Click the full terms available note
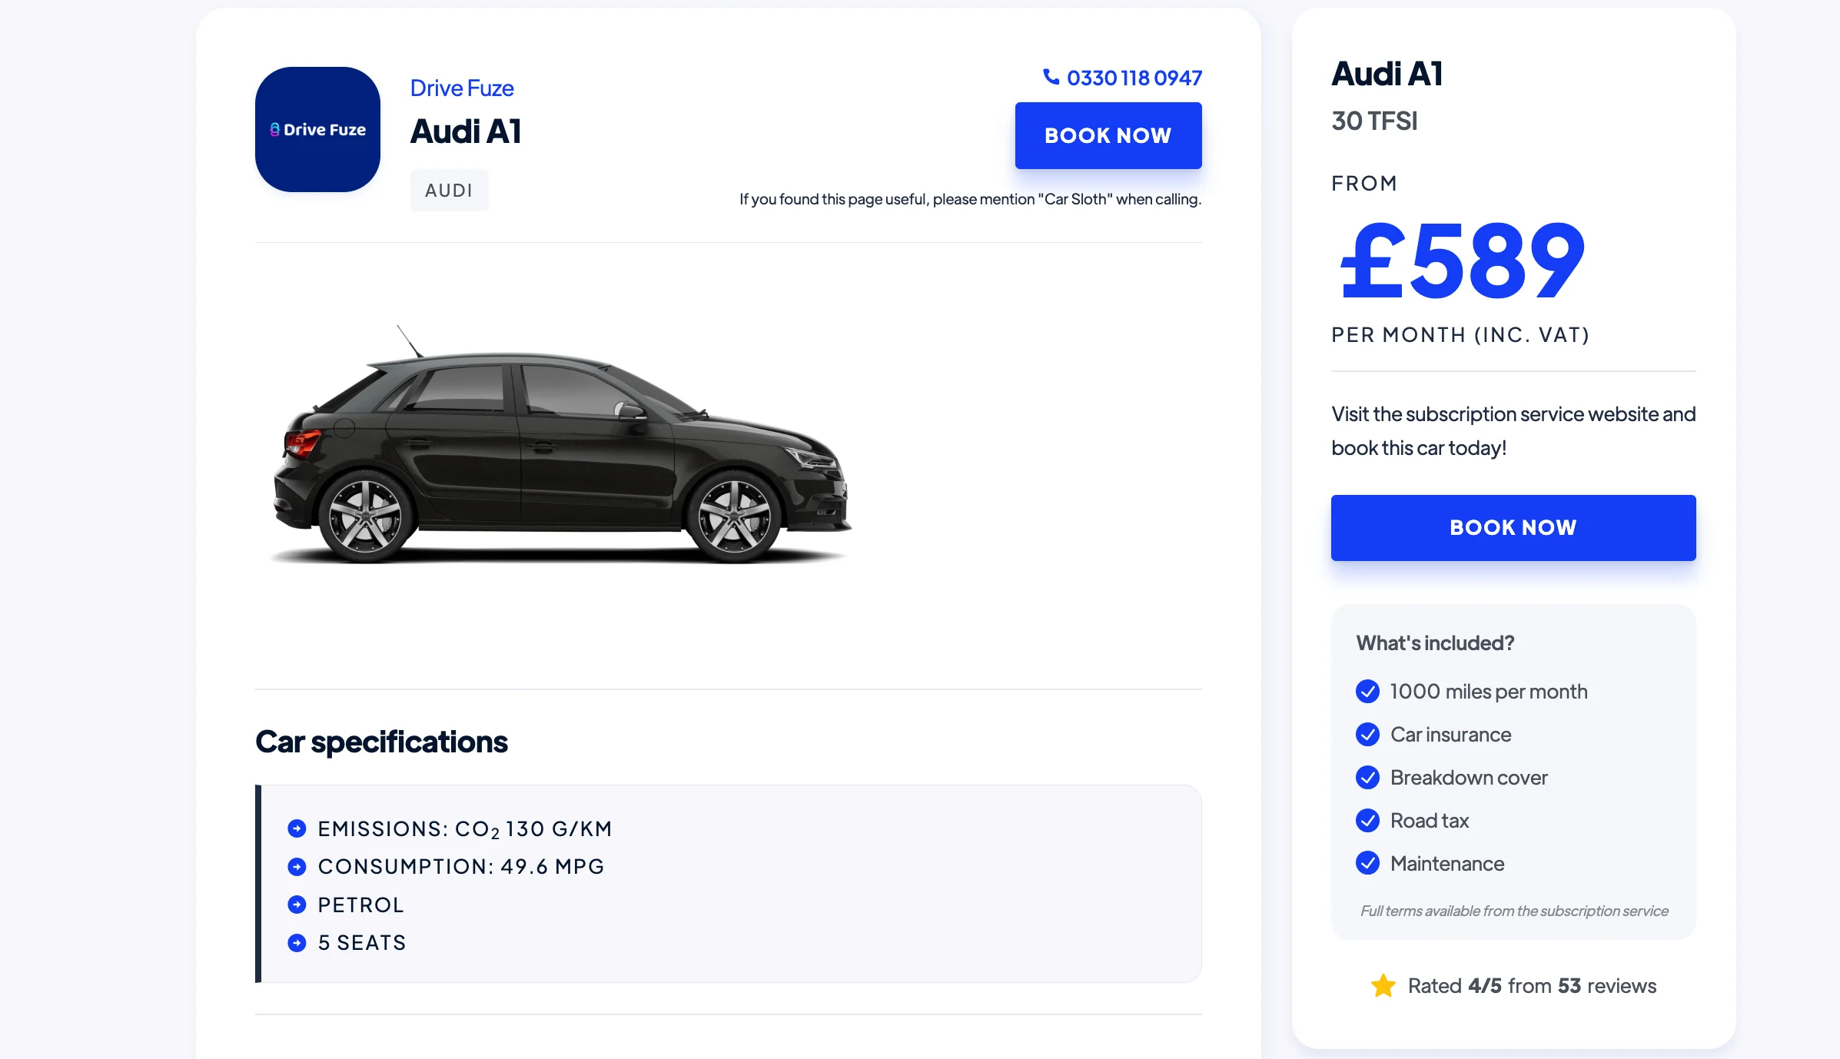The height and width of the screenshot is (1059, 1840). pos(1514,911)
